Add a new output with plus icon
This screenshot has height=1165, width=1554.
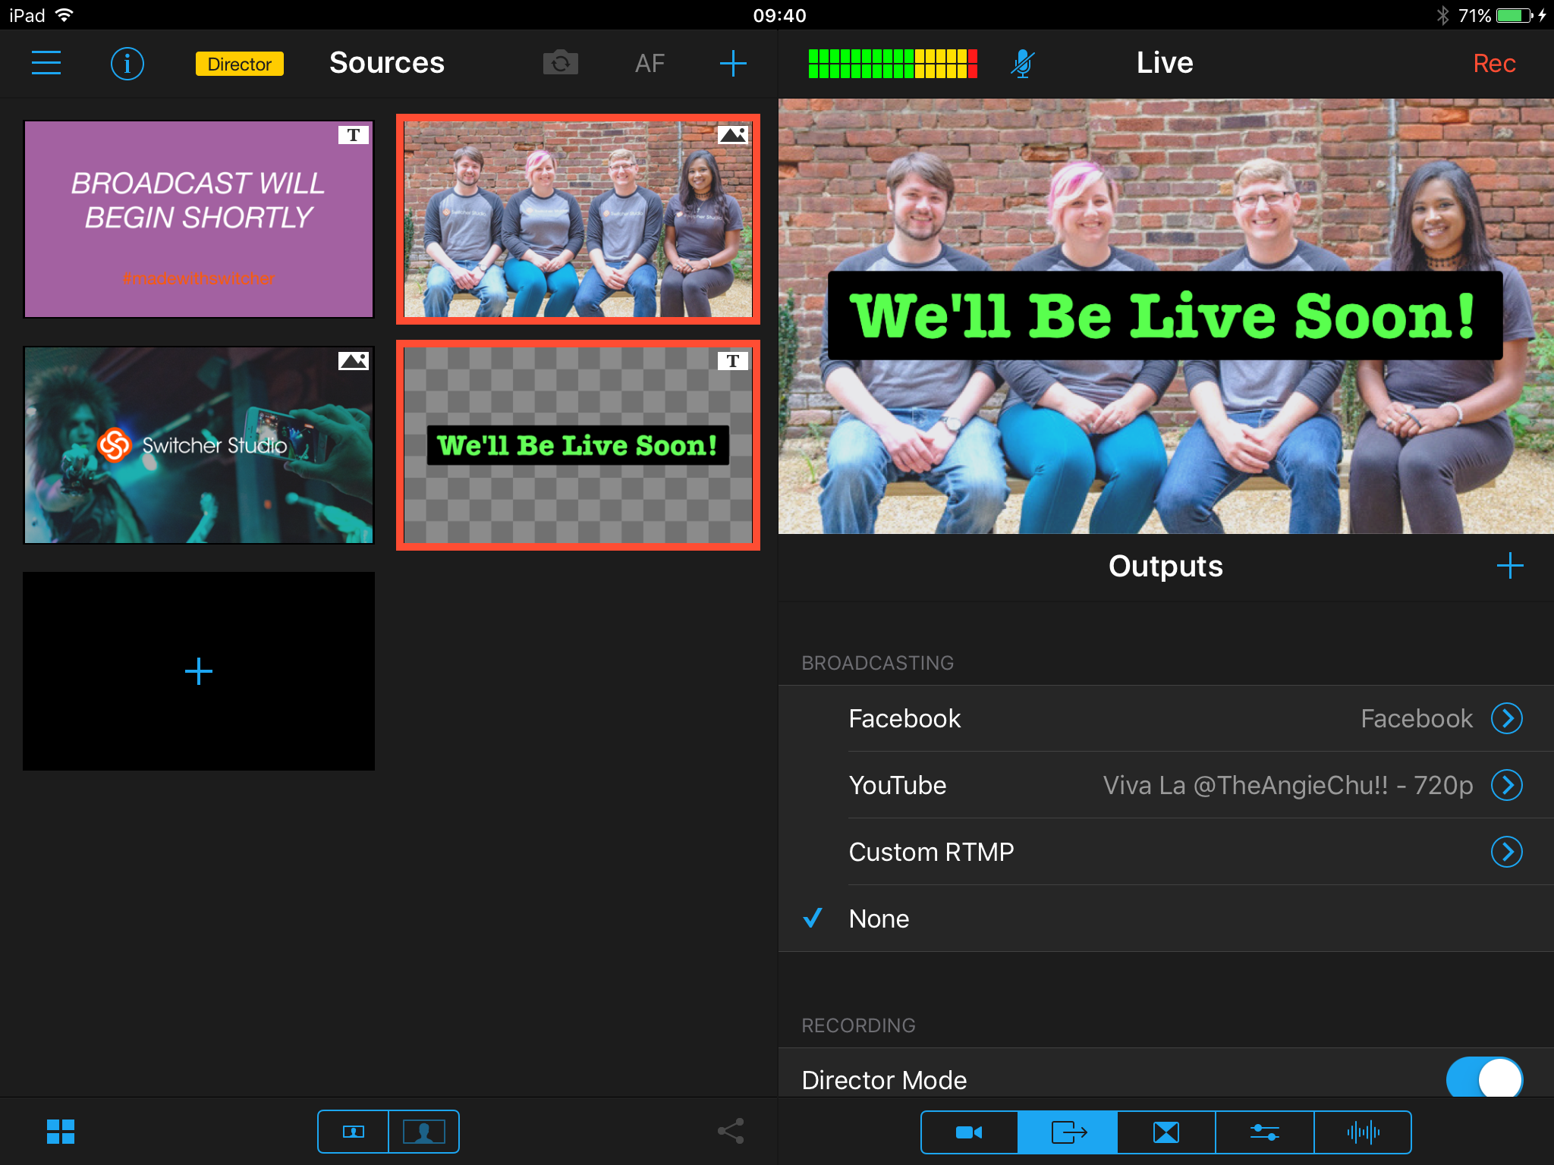coord(1509,566)
